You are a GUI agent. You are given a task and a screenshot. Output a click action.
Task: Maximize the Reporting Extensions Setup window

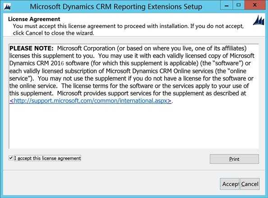pyautogui.click(x=238, y=5)
